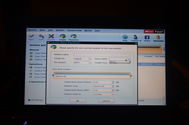Click the Donate dollar icon
This screenshot has width=189, height=125.
coord(158,37)
